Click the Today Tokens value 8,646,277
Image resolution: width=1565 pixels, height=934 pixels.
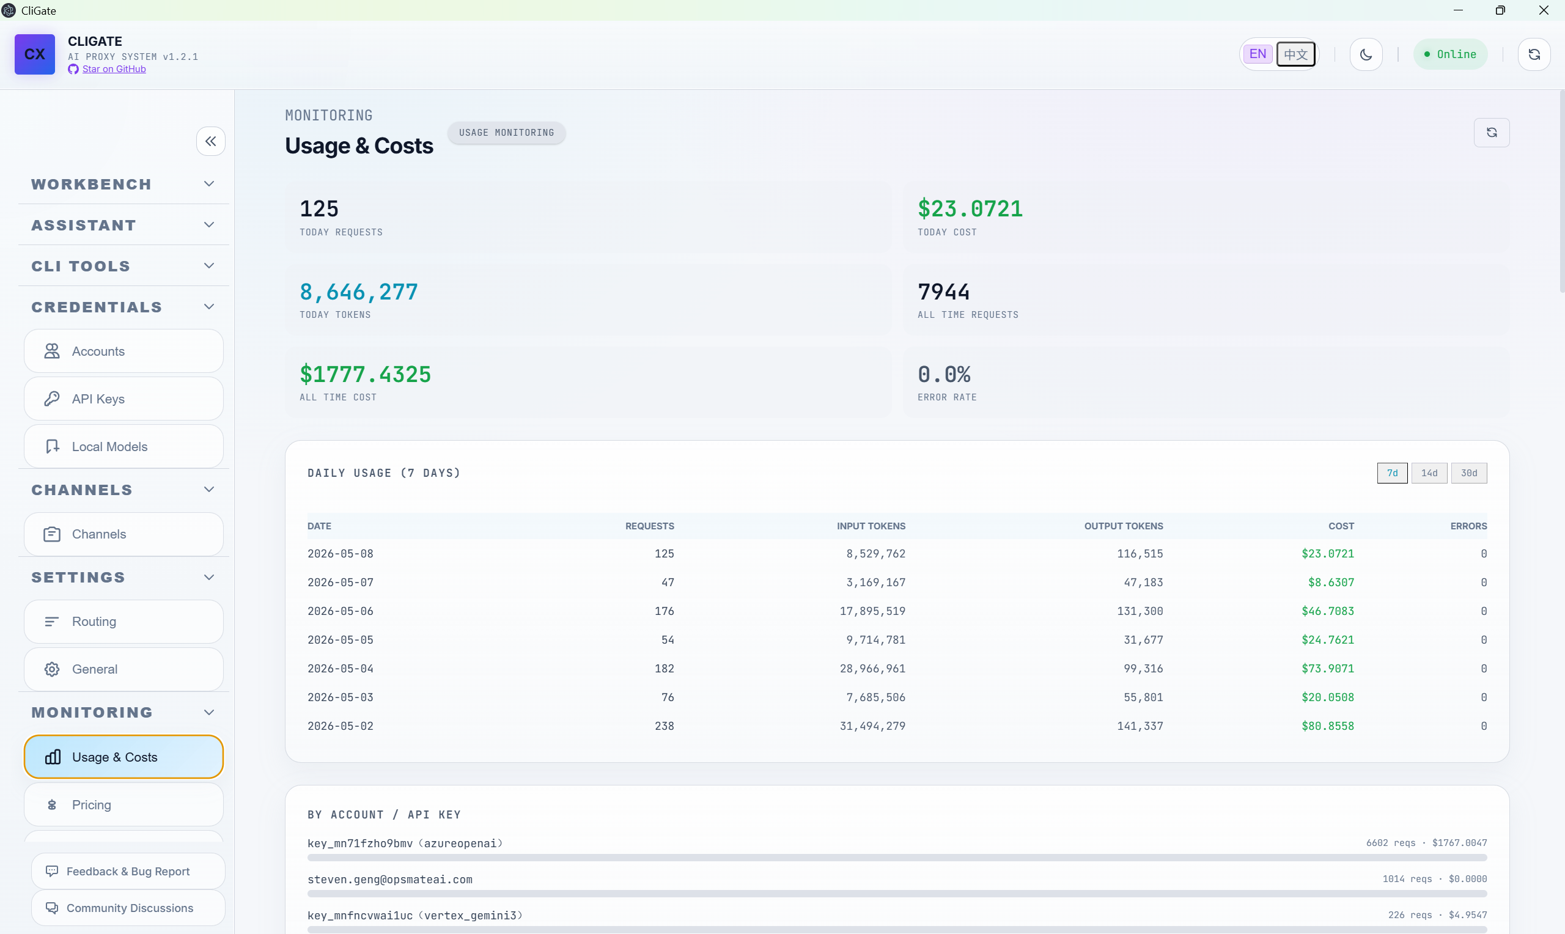pos(359,292)
